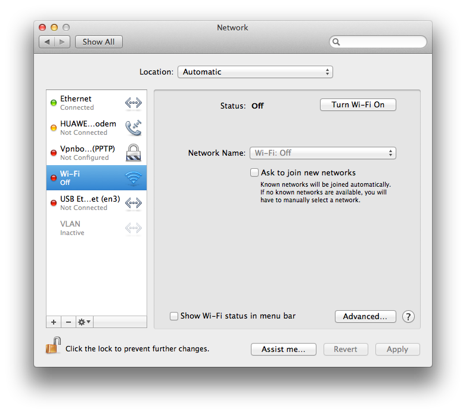Image resolution: width=466 pixels, height=414 pixels.
Task: Add a service with the plus button
Action: point(54,322)
